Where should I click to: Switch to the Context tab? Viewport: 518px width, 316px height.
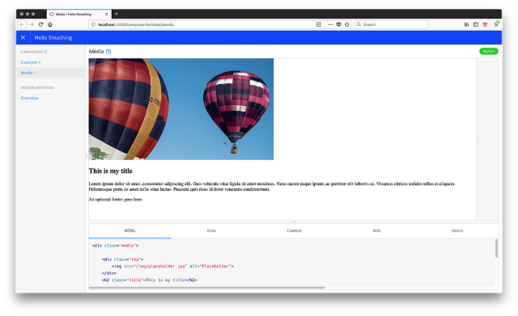pos(295,230)
